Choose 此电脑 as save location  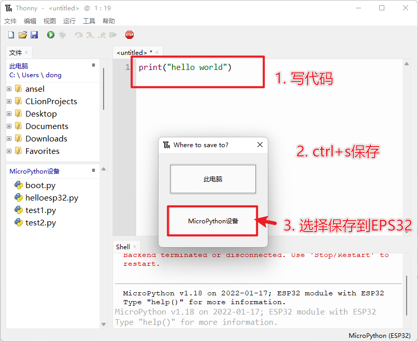click(213, 179)
